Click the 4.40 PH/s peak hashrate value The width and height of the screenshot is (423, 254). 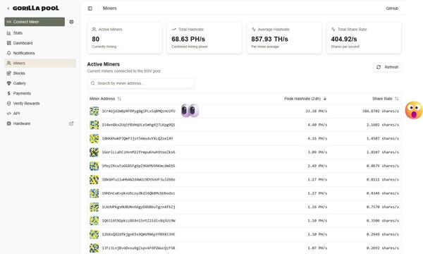click(317, 125)
